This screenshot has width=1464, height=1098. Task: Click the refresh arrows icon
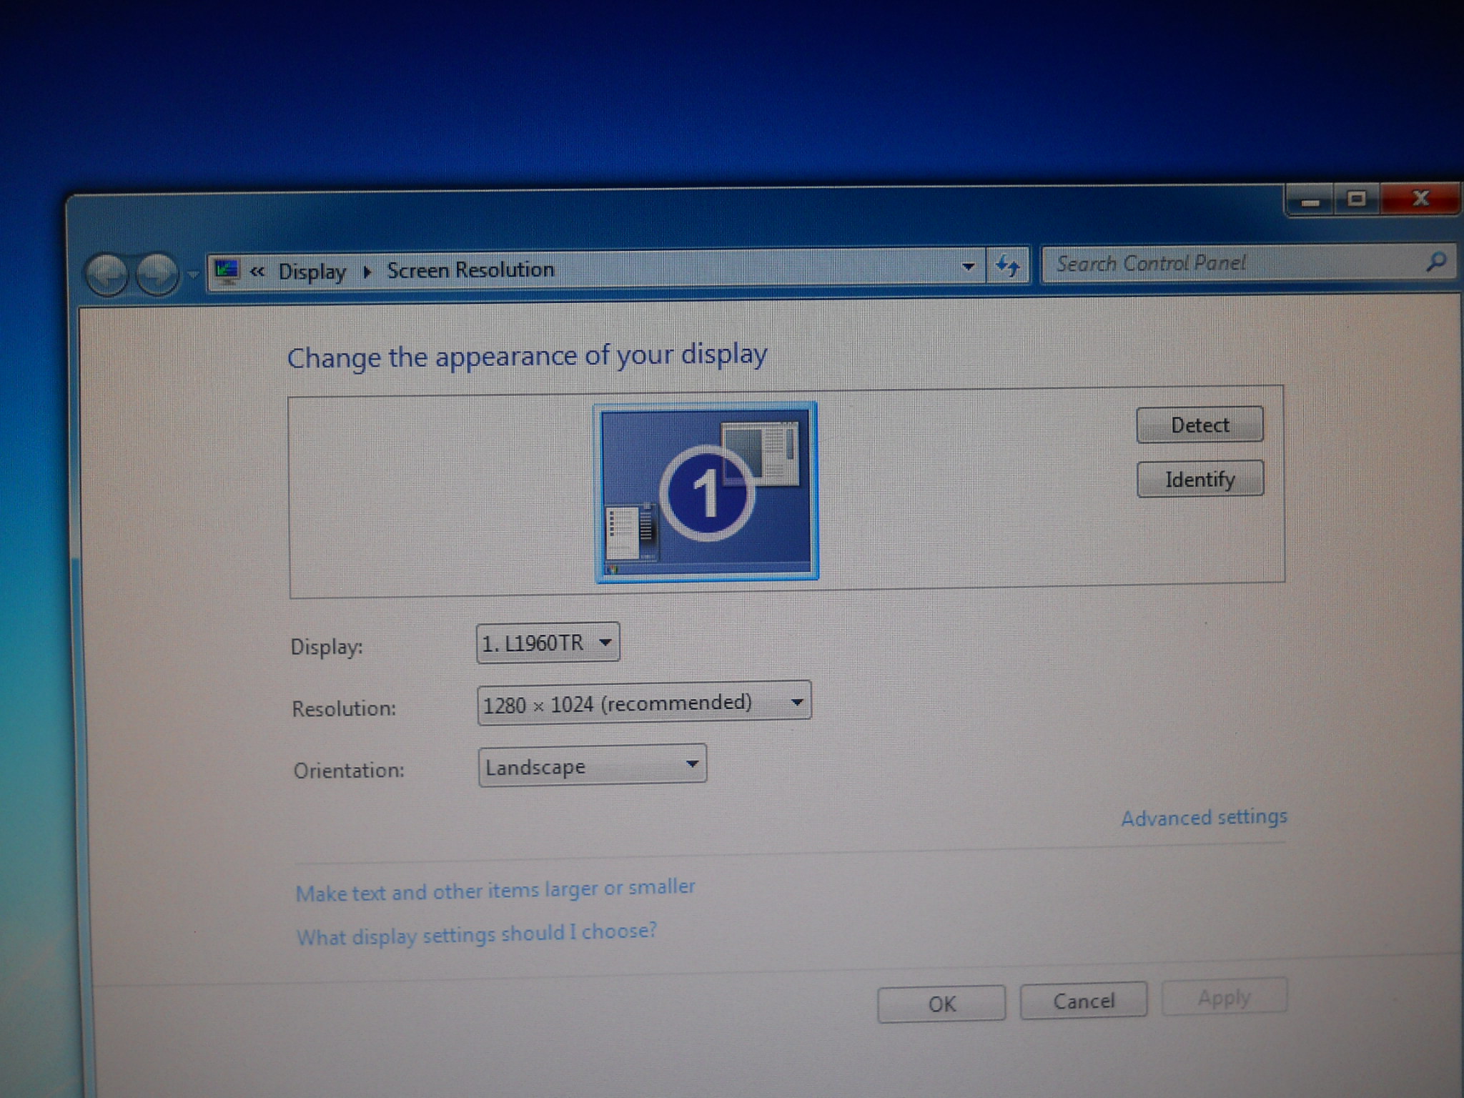tap(1008, 266)
